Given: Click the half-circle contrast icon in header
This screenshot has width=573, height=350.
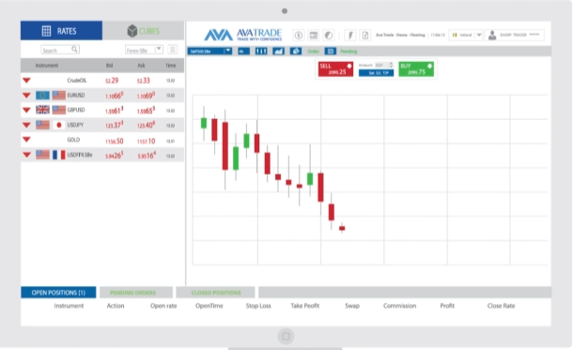Looking at the screenshot, I should pos(329,36).
